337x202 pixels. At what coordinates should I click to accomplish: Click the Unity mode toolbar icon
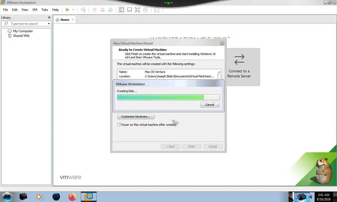pyautogui.click(x=145, y=10)
